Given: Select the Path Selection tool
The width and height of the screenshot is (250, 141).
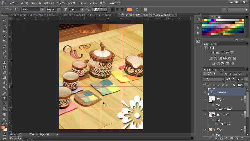Looking at the screenshot, I should [x=4, y=103].
